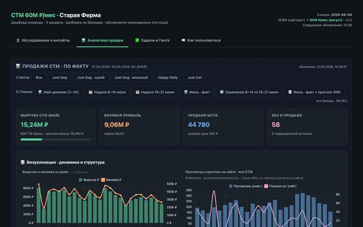Screen dimensions: 363x227
Task: Click the date range 01.05.2026—25.05.2026 text
Action: click(119, 67)
